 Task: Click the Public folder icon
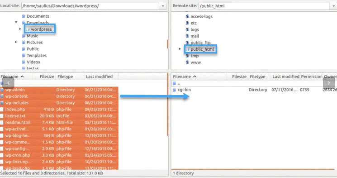[24, 49]
